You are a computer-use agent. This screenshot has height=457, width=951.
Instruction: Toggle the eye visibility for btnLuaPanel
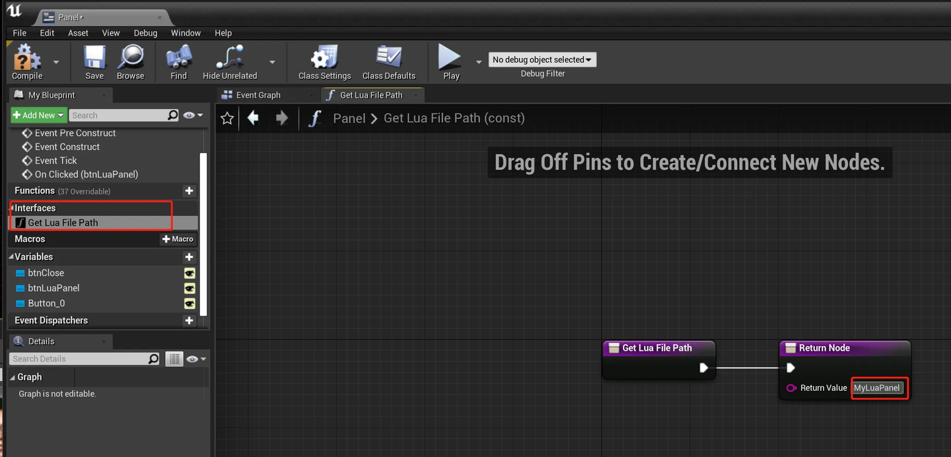coord(190,288)
